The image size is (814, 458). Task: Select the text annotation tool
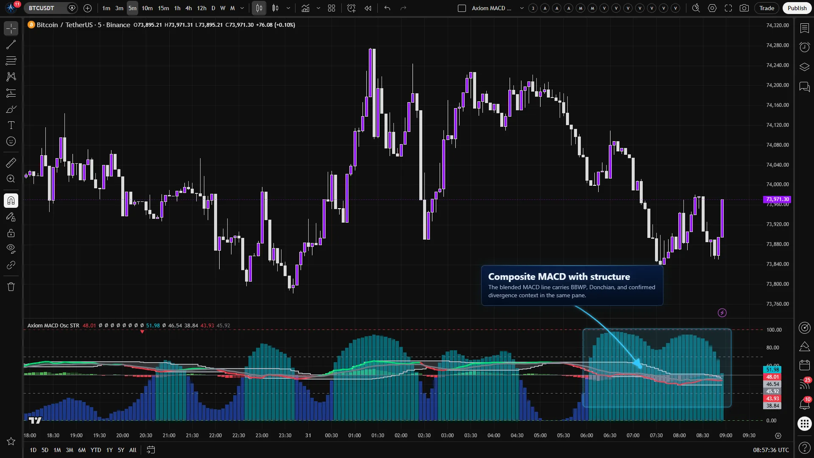tap(11, 125)
